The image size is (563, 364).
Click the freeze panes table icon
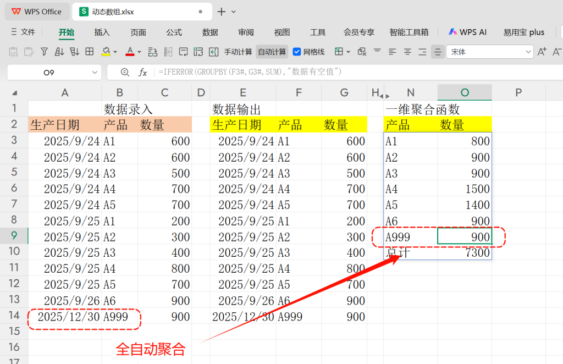pos(339,52)
